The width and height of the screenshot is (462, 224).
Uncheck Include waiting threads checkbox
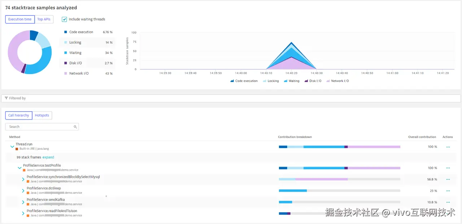tap(64, 19)
